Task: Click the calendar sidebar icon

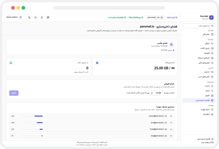Action: tap(212, 96)
